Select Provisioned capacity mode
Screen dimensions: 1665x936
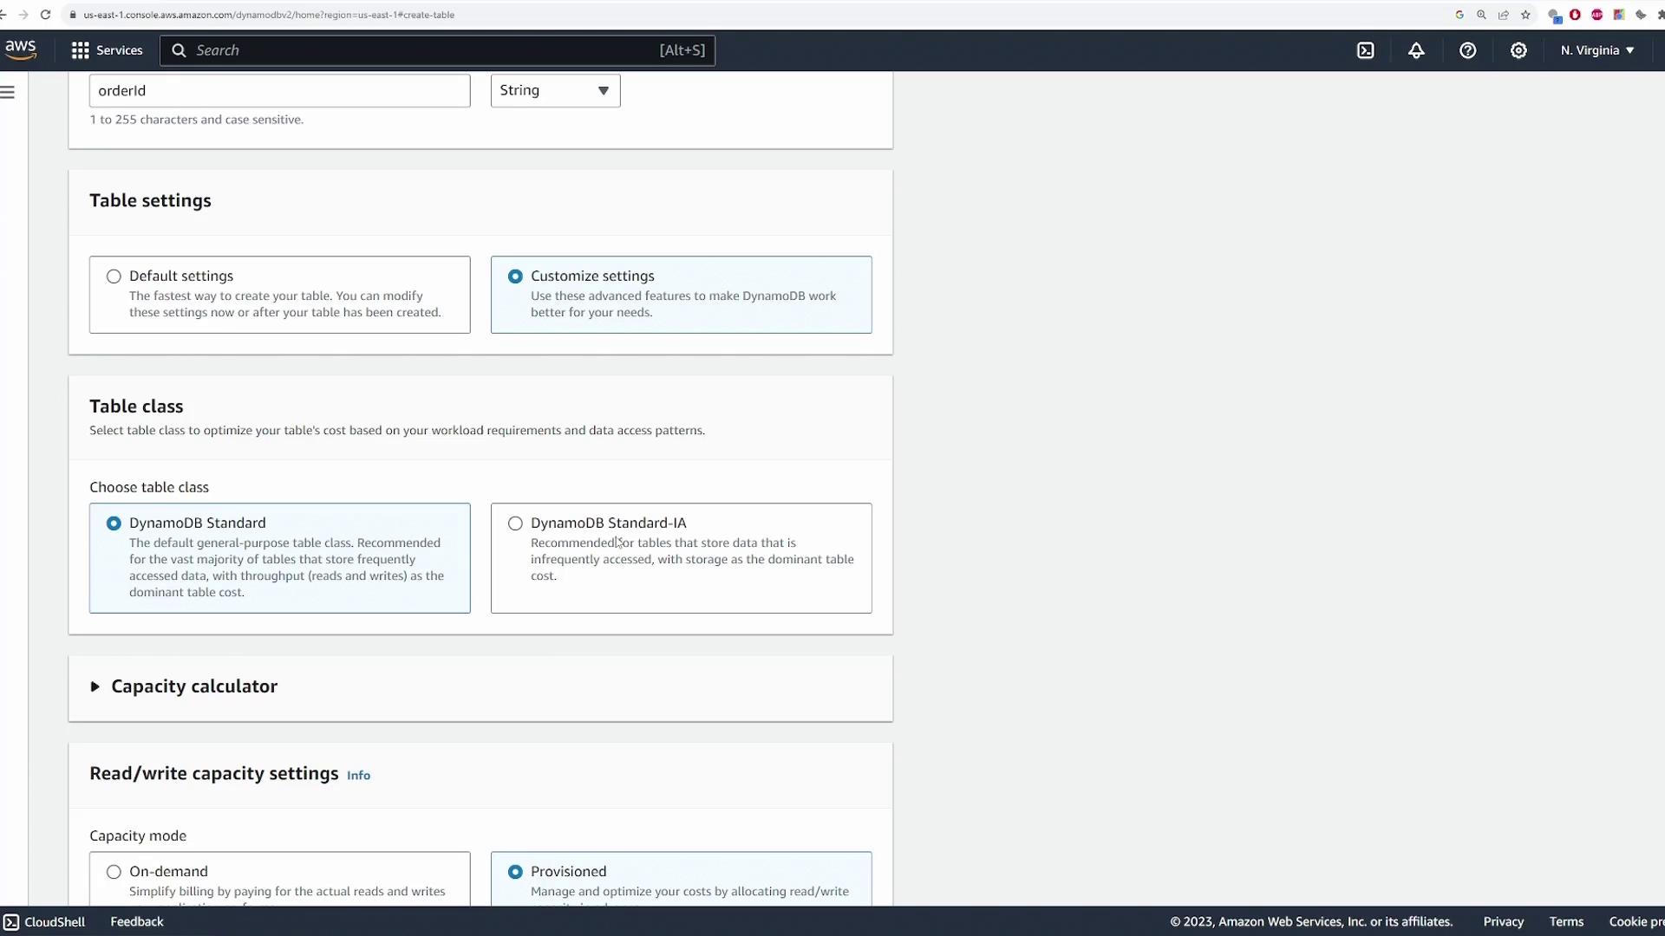pyautogui.click(x=515, y=872)
